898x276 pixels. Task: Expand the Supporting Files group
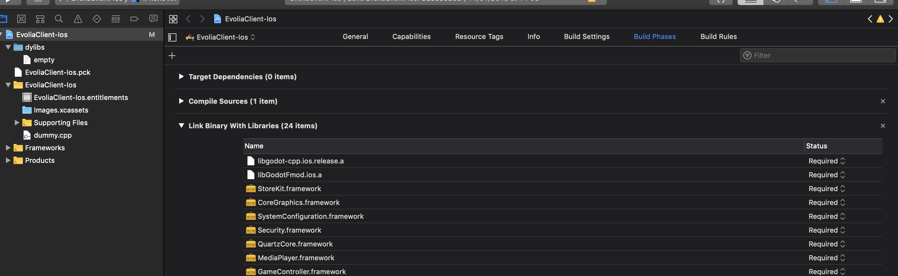point(17,122)
